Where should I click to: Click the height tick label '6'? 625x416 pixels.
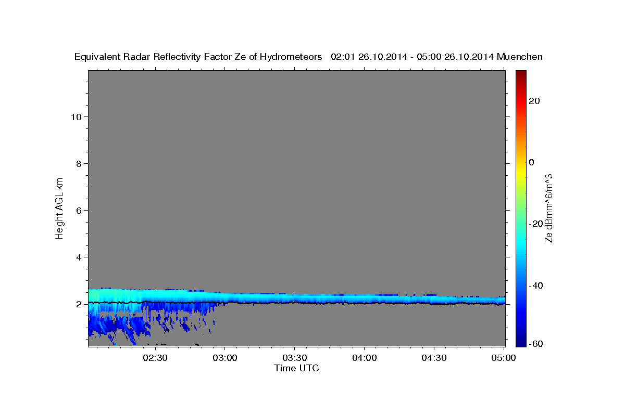tap(79, 211)
